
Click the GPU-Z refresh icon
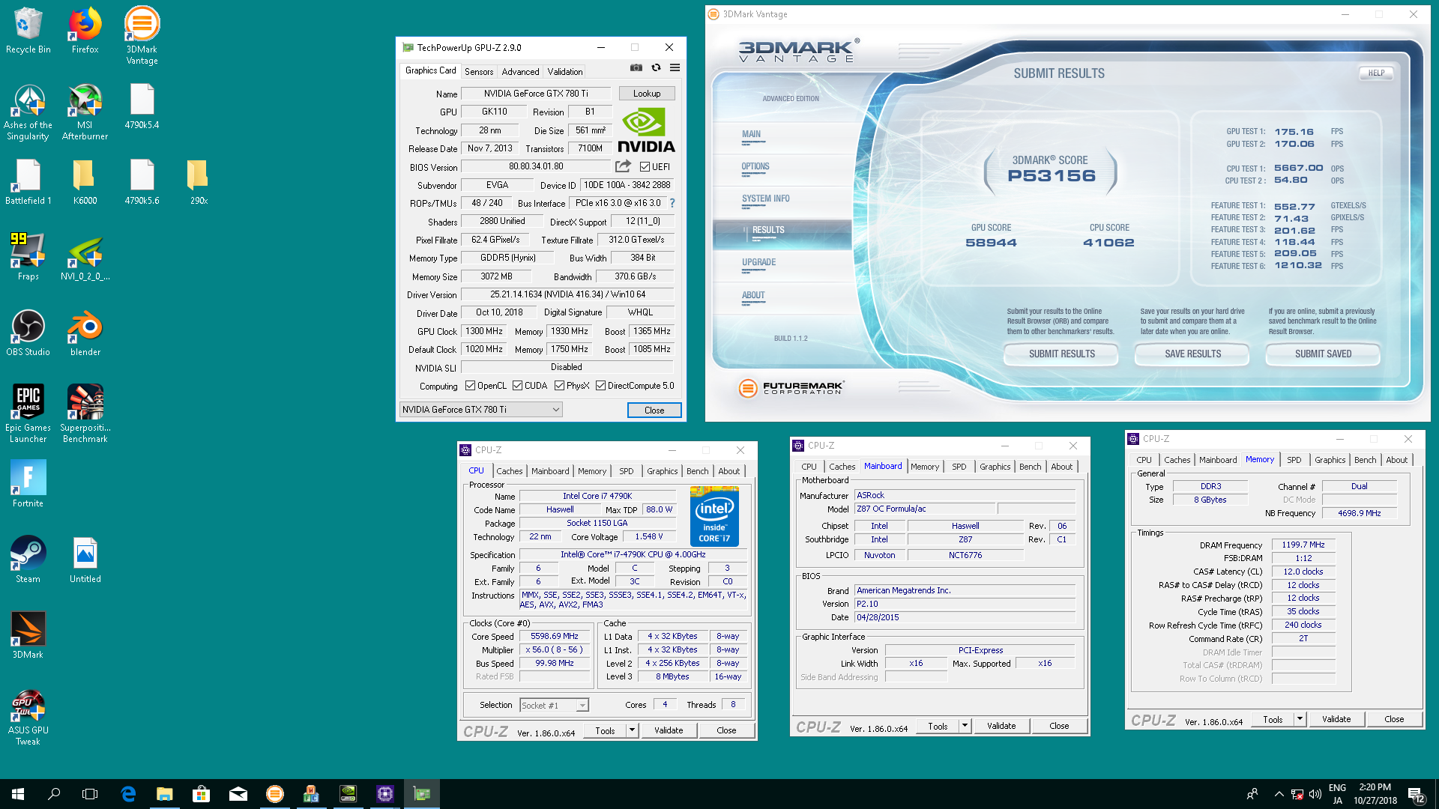pos(656,67)
